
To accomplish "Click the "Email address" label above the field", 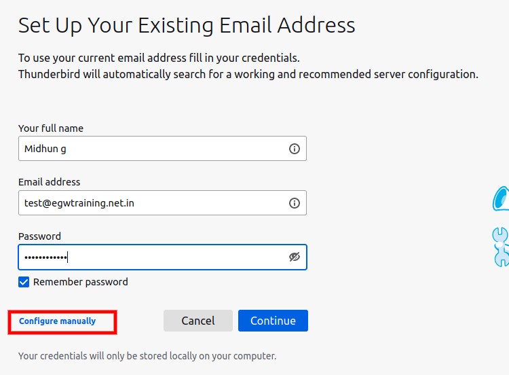I will tap(50, 182).
